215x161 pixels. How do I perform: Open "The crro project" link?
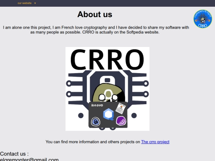pos(155,142)
